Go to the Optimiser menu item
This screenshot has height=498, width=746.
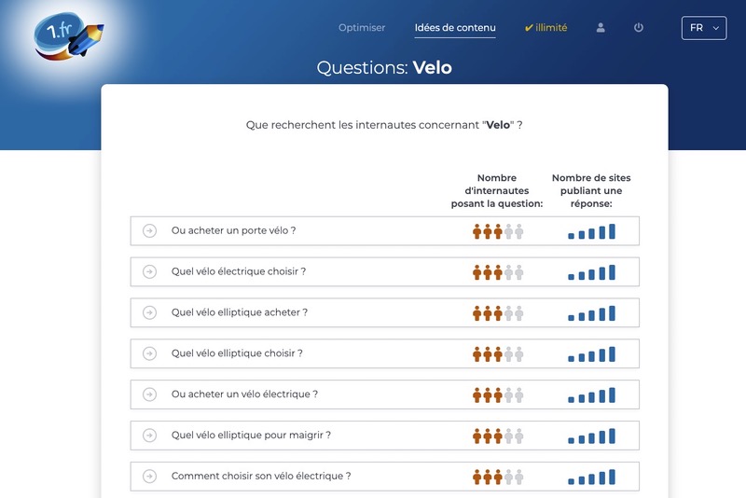click(362, 28)
